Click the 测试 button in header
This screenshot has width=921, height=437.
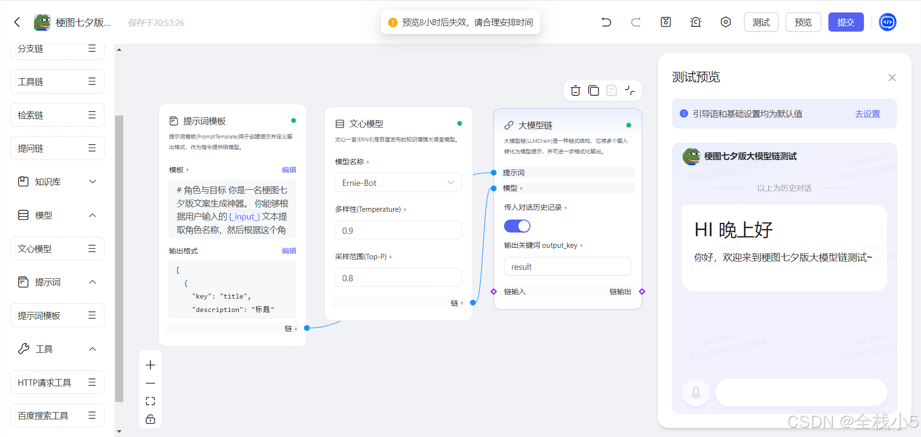tap(761, 22)
